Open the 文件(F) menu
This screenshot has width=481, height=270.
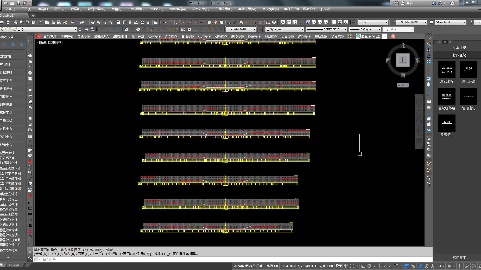coord(10,9)
